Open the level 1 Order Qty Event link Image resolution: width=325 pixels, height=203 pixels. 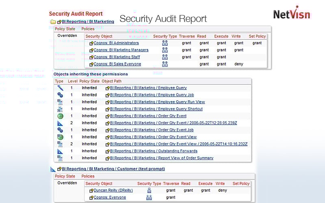coord(148,116)
